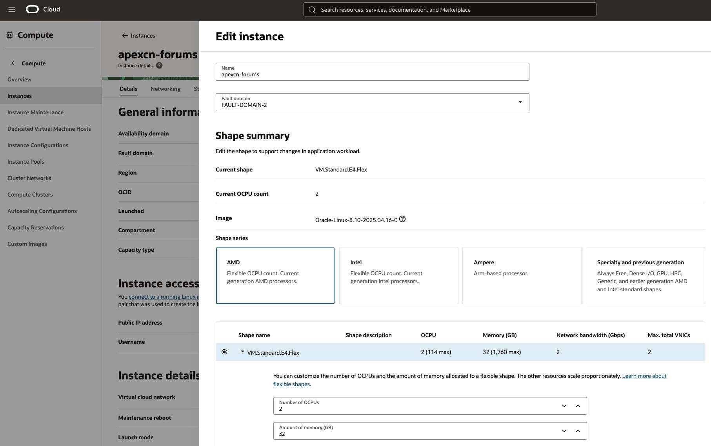Open the Instance details help icon
The width and height of the screenshot is (711, 446).
coord(159,66)
